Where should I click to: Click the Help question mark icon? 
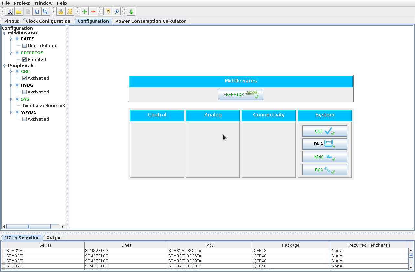pyautogui.click(x=108, y=12)
